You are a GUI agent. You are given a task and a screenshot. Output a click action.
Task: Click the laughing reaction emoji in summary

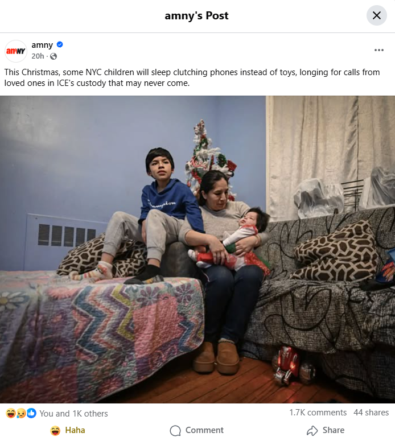pos(11,413)
